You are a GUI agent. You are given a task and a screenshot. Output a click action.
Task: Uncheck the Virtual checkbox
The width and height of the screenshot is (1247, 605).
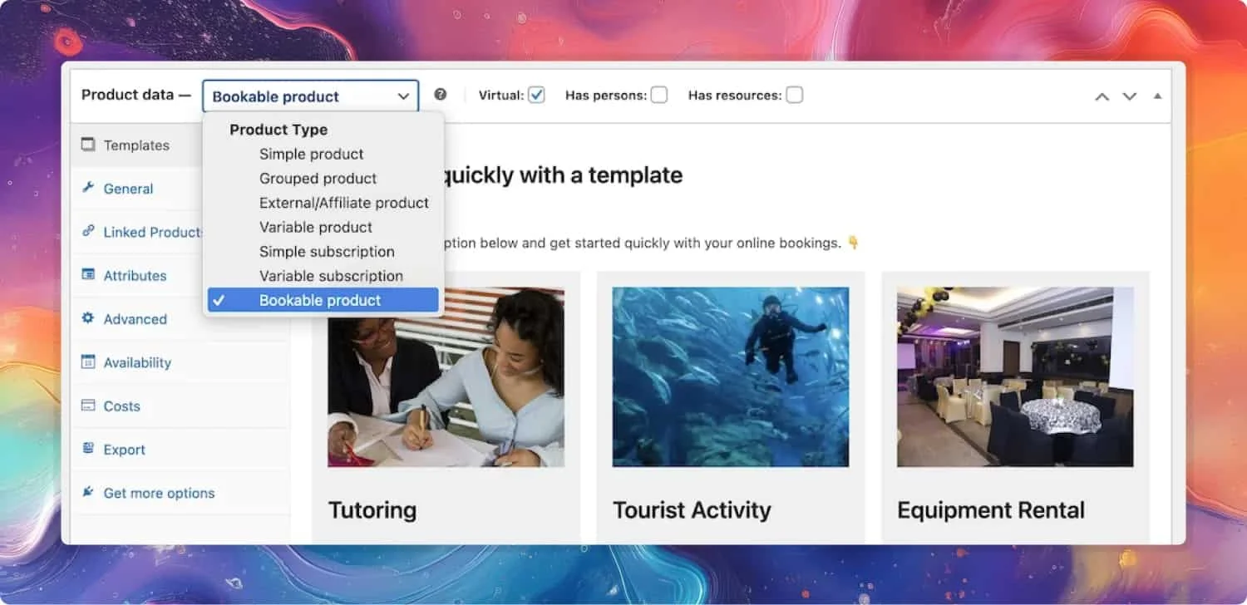click(537, 95)
